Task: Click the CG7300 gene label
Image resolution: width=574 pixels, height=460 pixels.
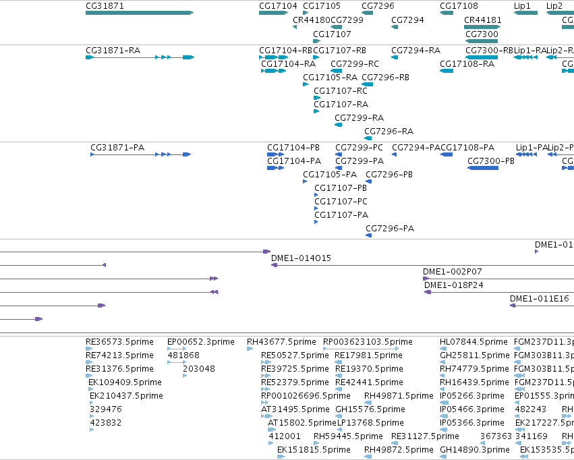Action: point(482,34)
